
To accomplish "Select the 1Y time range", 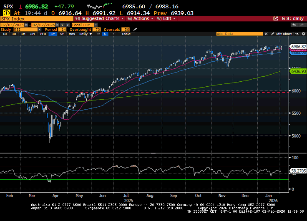I will [x=53, y=34].
